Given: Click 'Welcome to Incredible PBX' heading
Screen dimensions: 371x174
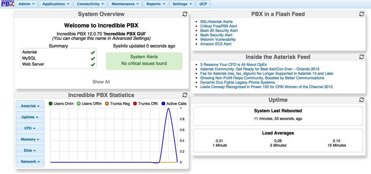Looking at the screenshot, I should tap(101, 25).
